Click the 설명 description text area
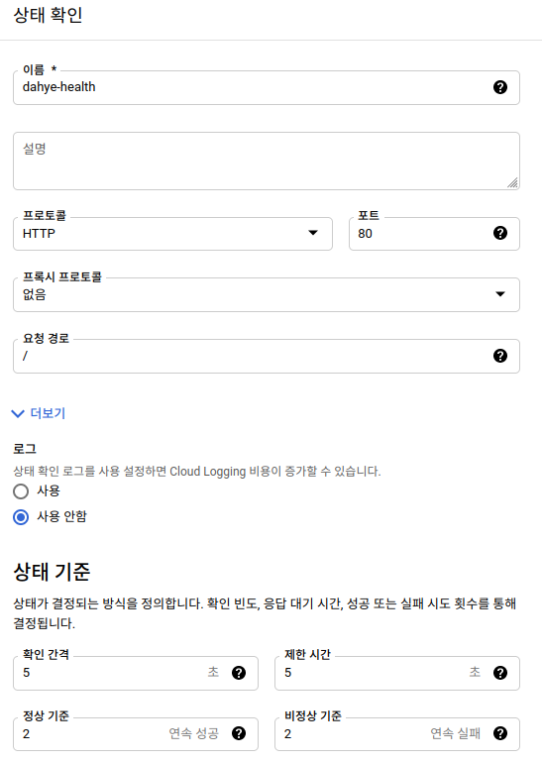The width and height of the screenshot is (542, 761). pyautogui.click(x=267, y=161)
